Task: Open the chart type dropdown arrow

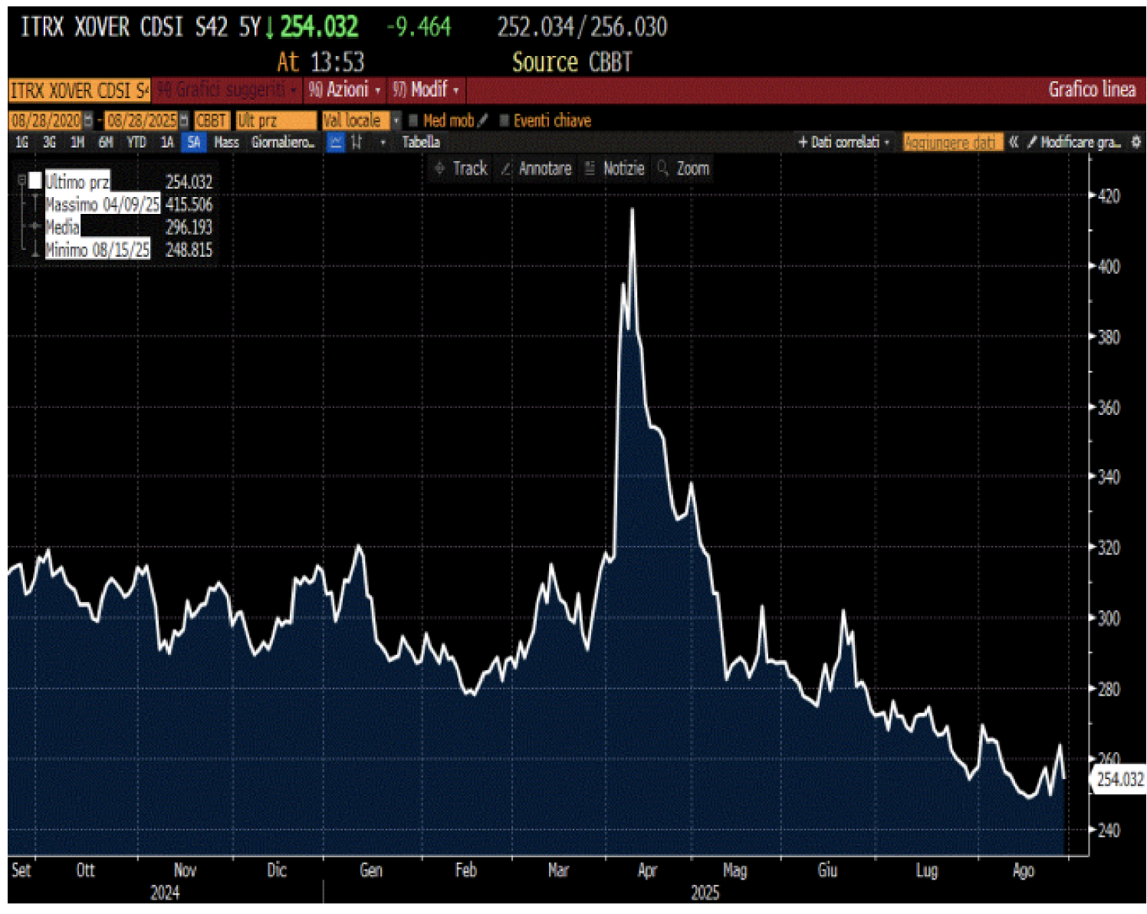Action: coord(383,143)
